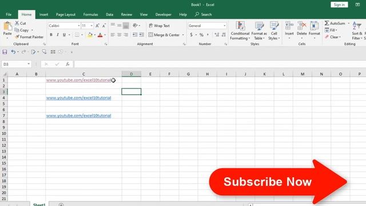This screenshot has width=366, height=206.
Task: Toggle Wrap Text
Action: pyautogui.click(x=159, y=26)
